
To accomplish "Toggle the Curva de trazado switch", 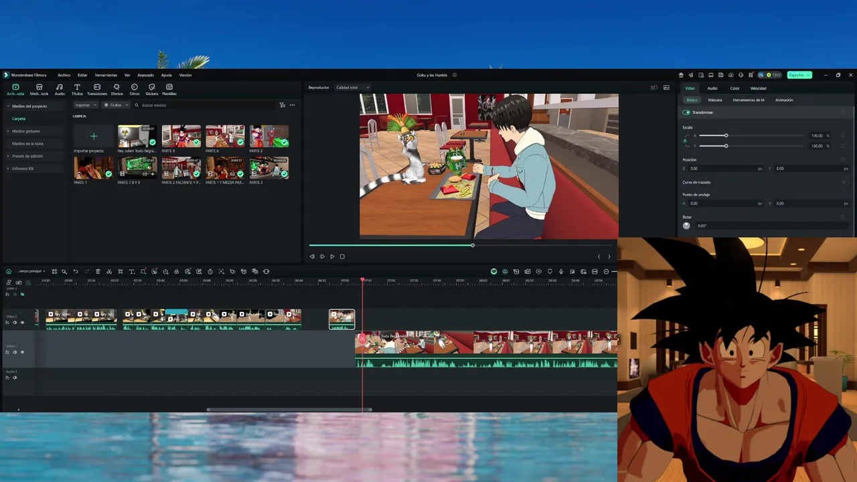I will point(845,182).
